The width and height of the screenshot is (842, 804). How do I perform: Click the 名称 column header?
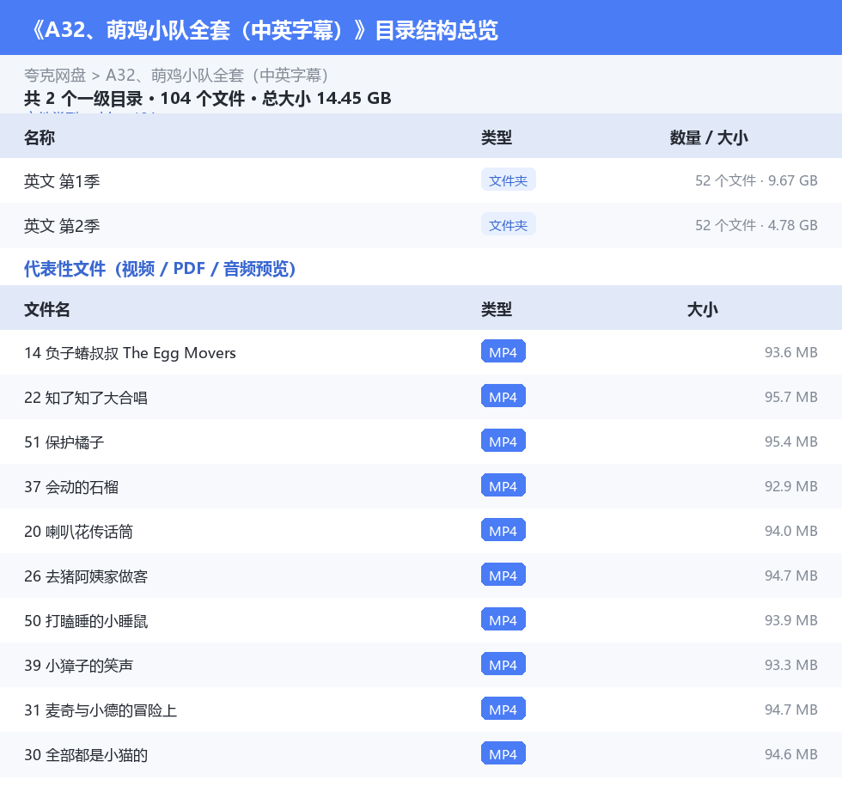pos(40,137)
